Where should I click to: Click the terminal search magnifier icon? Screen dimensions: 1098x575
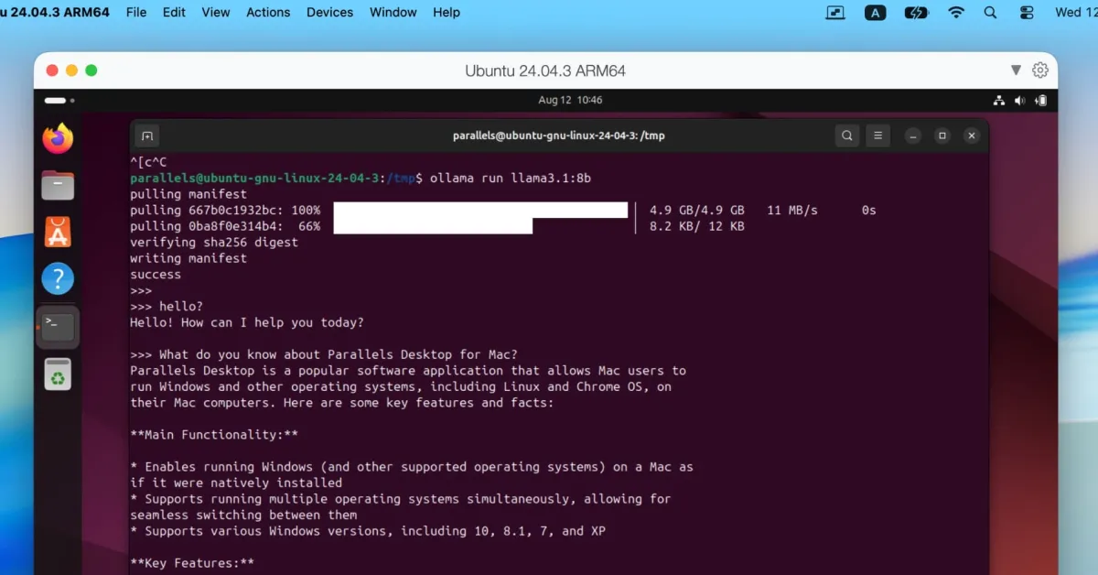click(847, 136)
